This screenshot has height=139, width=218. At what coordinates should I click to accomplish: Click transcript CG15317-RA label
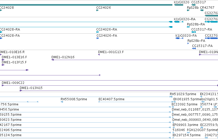pyautogui.click(x=202, y=29)
